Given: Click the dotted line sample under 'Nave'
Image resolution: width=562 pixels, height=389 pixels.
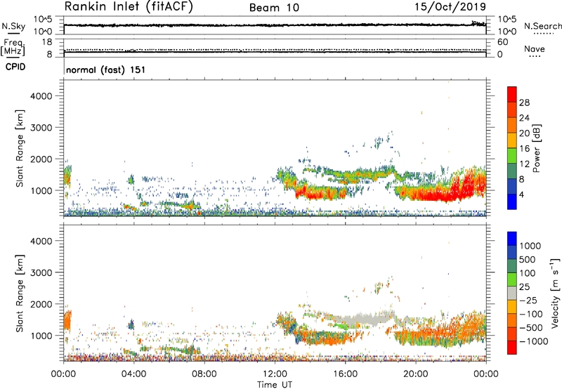Looking at the screenshot, I should click(535, 56).
